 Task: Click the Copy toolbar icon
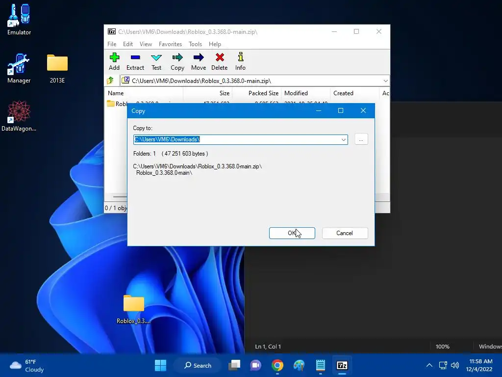point(177,61)
